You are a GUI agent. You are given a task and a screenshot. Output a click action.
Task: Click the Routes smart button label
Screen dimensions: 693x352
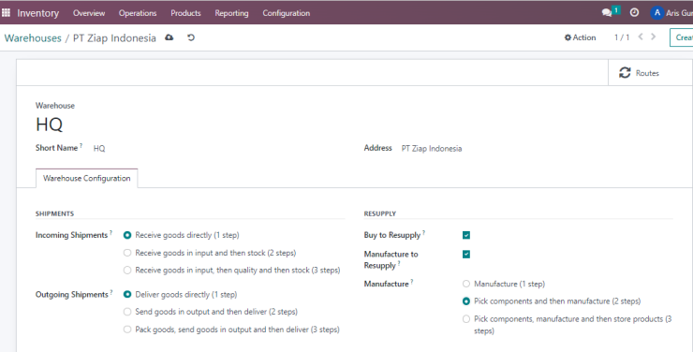tap(647, 73)
